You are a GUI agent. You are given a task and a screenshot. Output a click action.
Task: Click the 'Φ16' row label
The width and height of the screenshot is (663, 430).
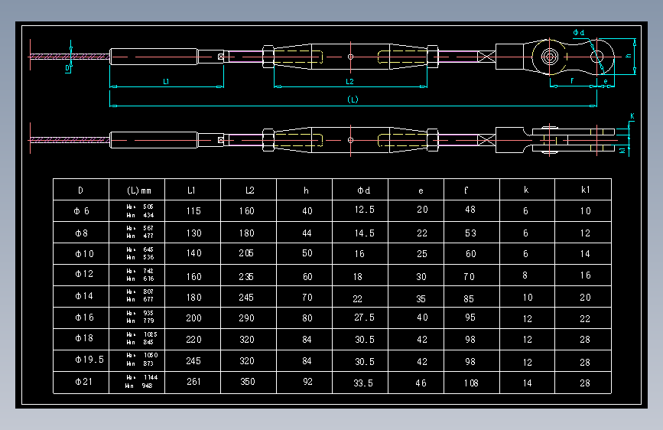coord(85,317)
